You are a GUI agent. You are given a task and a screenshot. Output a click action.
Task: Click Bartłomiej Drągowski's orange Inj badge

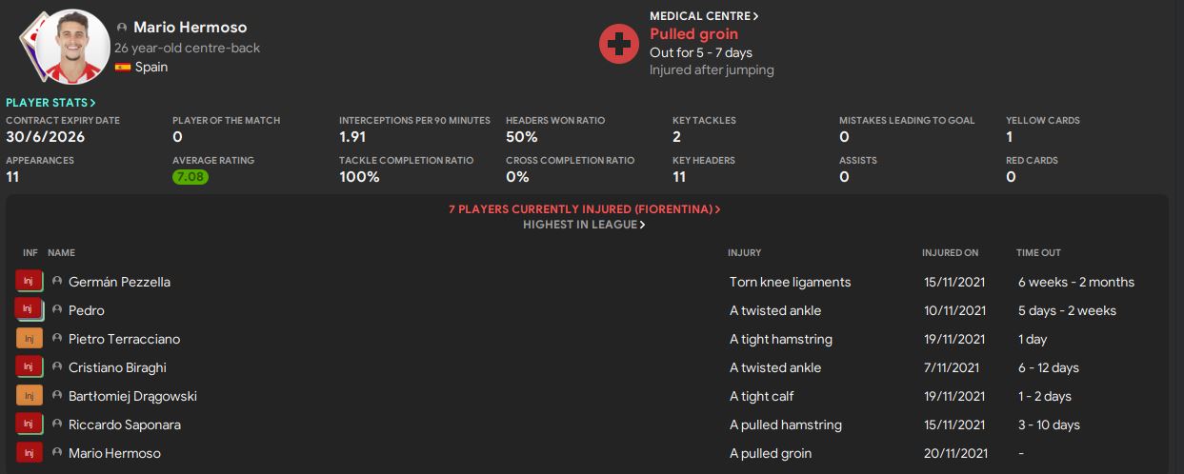pyautogui.click(x=29, y=396)
